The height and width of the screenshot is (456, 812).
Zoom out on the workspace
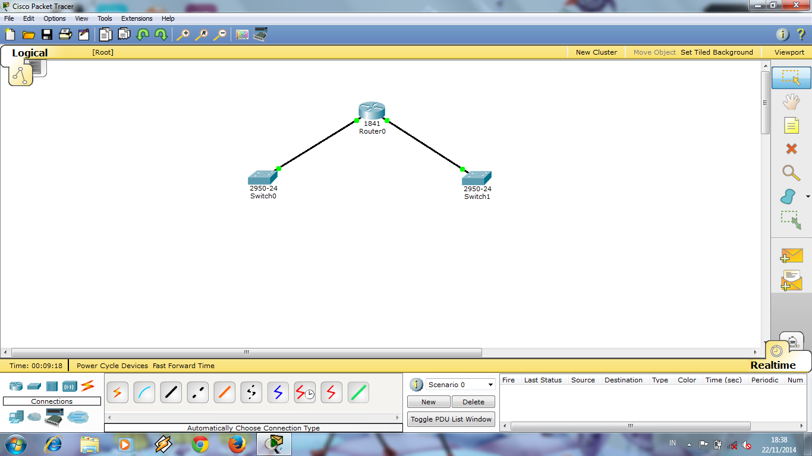coord(220,34)
